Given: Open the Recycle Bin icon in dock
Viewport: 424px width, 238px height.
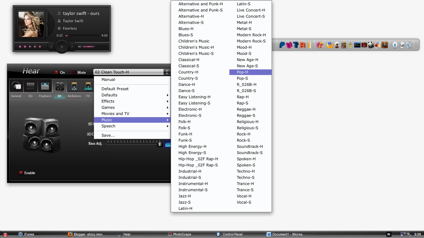Looking at the screenshot, I should pos(408,45).
